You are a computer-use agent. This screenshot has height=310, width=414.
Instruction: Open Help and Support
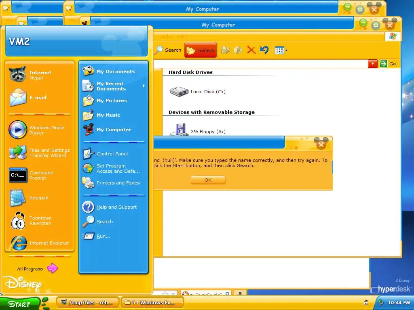114,207
